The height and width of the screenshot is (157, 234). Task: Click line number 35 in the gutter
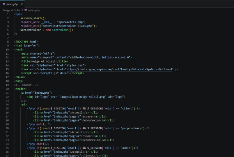pyautogui.click(x=7, y=148)
